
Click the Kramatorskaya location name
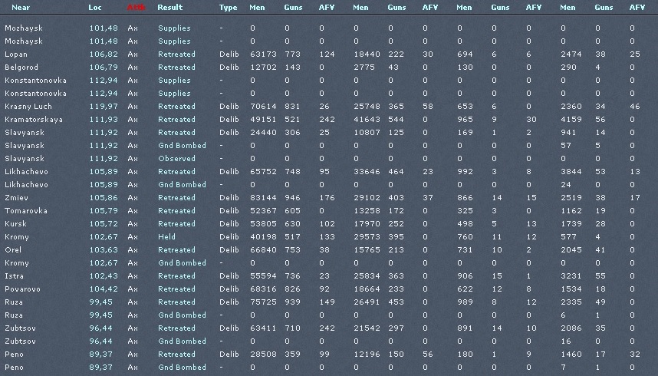pyautogui.click(x=34, y=120)
